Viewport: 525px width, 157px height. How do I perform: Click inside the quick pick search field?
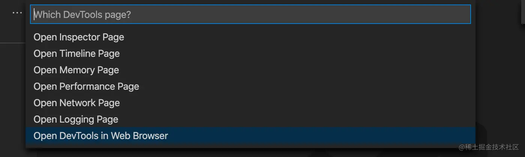pyautogui.click(x=250, y=14)
